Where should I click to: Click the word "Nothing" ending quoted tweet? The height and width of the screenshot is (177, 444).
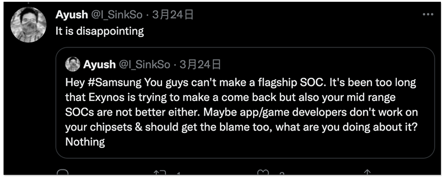pyautogui.click(x=85, y=142)
